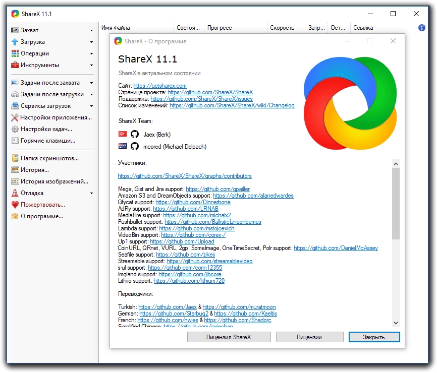This screenshot has width=437, height=373.
Task: Click the Сервисы загрузок globe icon
Action: [x=15, y=106]
